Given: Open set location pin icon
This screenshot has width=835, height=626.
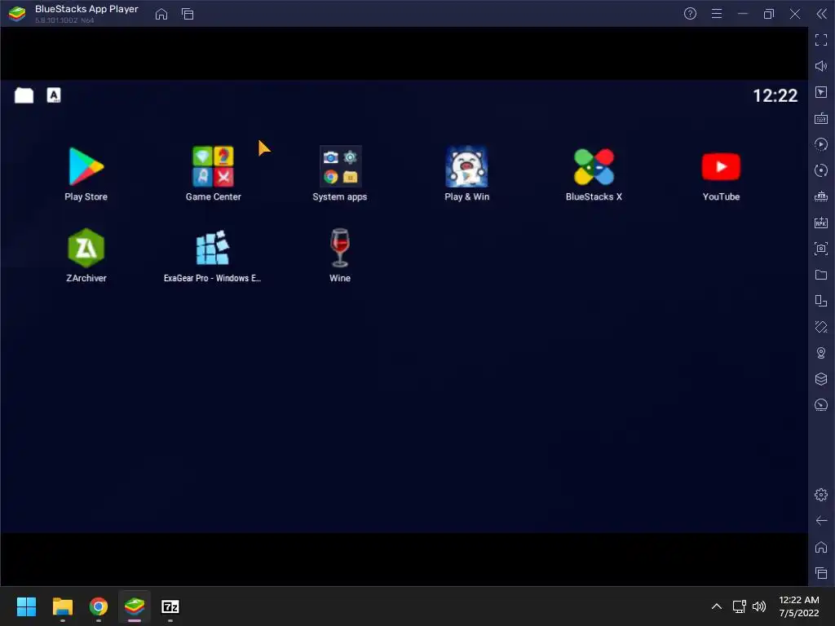Looking at the screenshot, I should click(x=821, y=353).
